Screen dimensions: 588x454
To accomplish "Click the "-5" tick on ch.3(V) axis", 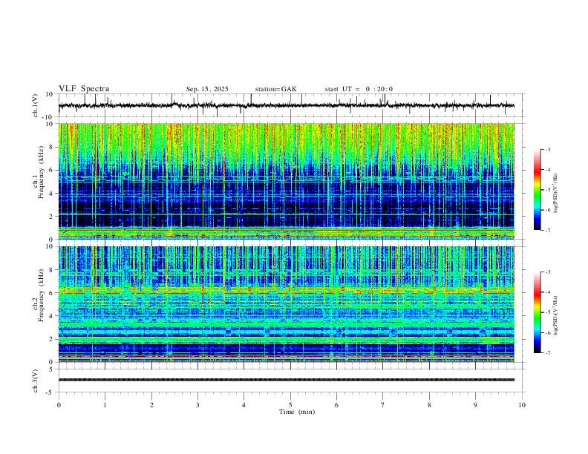I will (x=50, y=392).
